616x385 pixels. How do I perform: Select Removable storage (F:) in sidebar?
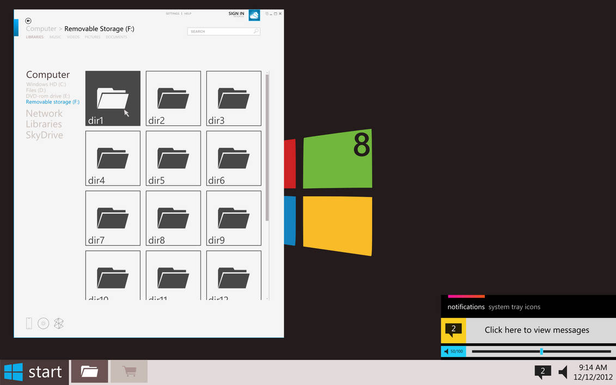pos(53,102)
